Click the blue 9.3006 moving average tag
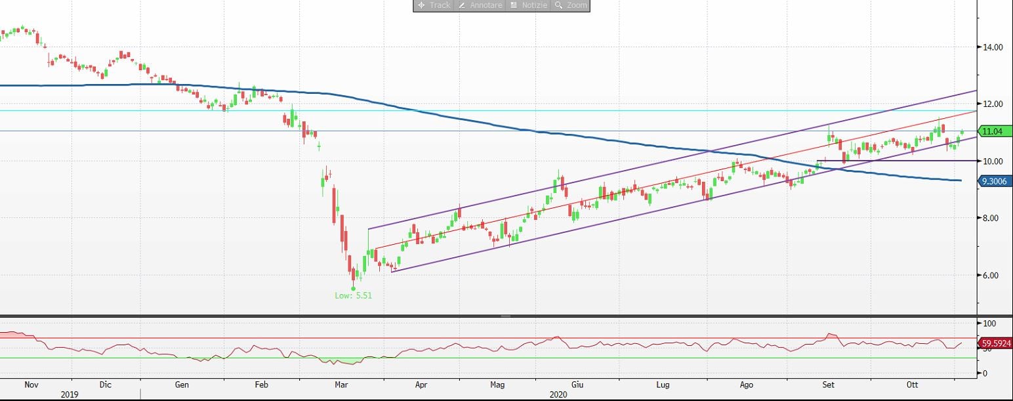 995,181
